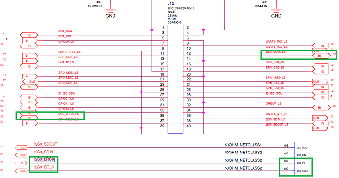Click the 50OHM_NETCLASS1 net class label
Viewport: 339px width, 178px height.
243,145
